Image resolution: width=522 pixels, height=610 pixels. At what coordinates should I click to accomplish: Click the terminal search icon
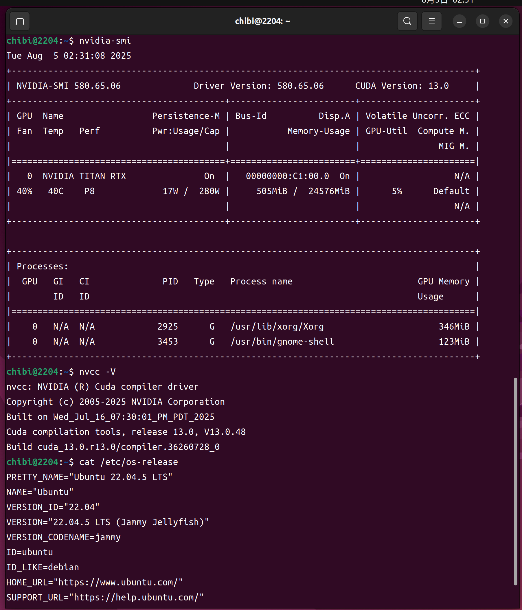click(x=407, y=21)
